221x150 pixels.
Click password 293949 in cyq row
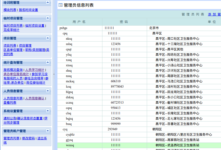112,129
